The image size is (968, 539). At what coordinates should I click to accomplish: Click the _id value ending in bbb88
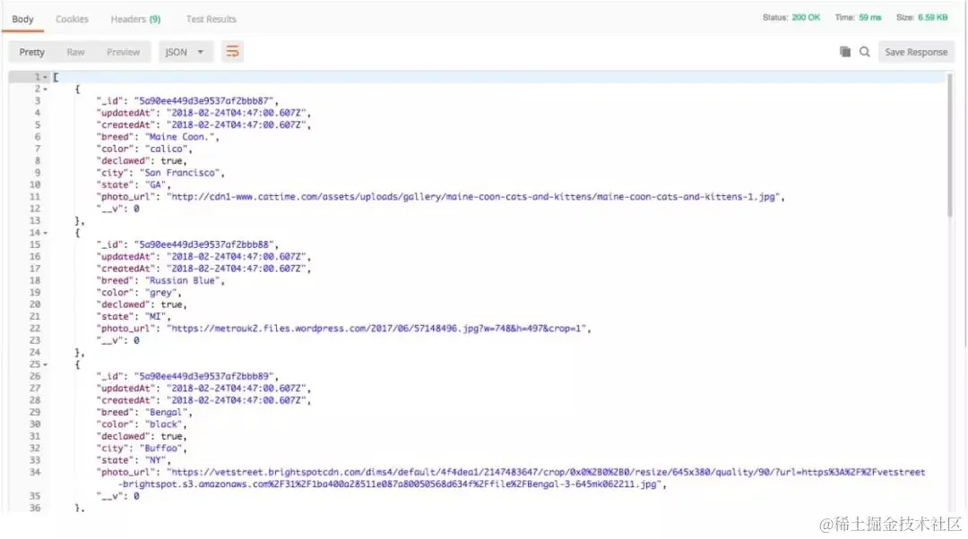click(204, 244)
